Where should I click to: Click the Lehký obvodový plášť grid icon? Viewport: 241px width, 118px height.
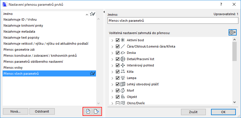pos(123,84)
